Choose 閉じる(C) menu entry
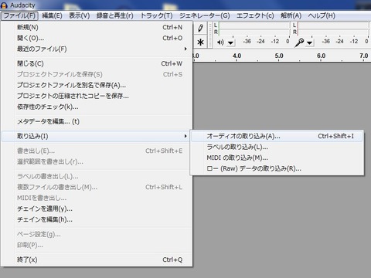 point(97,63)
